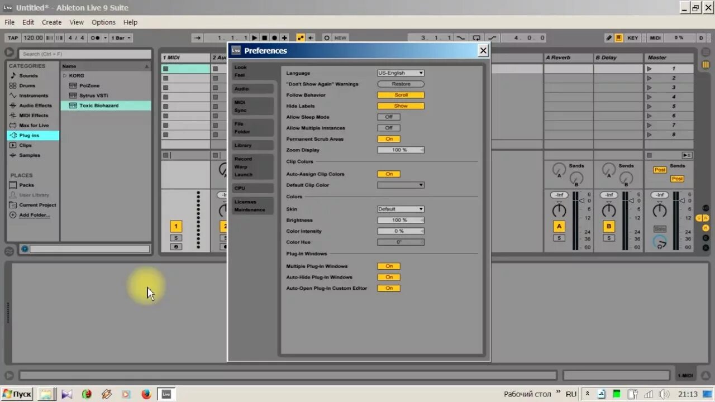The width and height of the screenshot is (715, 402).
Task: Click the Restore warnings button
Action: point(401,84)
